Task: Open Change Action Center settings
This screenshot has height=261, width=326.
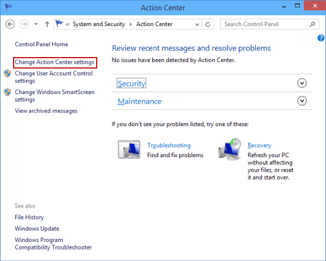Action: click(54, 62)
